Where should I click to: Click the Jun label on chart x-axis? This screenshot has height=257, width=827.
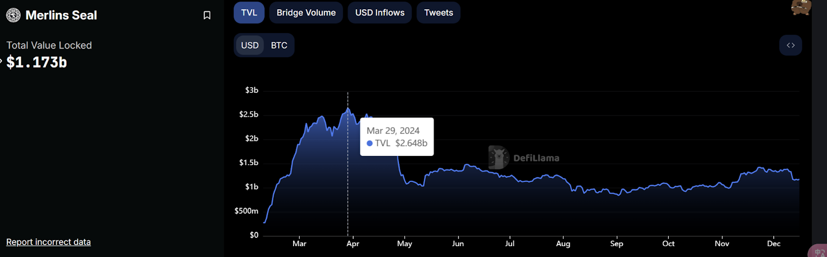tap(458, 244)
